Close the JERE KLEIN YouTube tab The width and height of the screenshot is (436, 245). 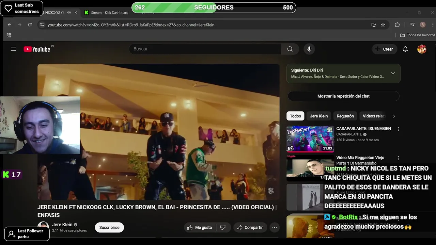point(76,13)
